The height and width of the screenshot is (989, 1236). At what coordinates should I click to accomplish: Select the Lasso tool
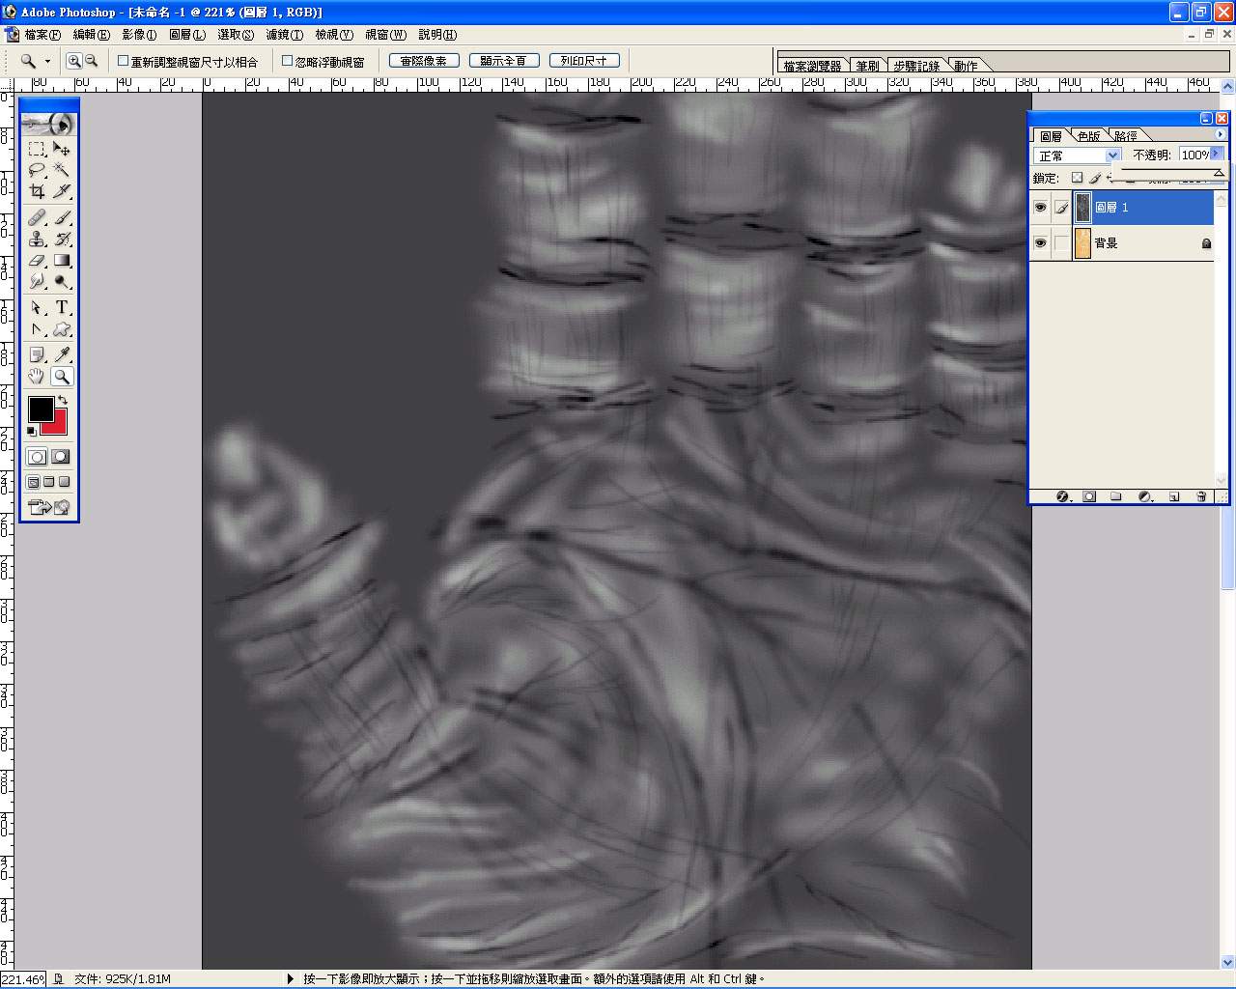(37, 170)
